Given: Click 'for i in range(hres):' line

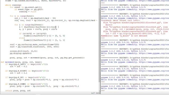Looking at the screenshot, I should point(22,16).
